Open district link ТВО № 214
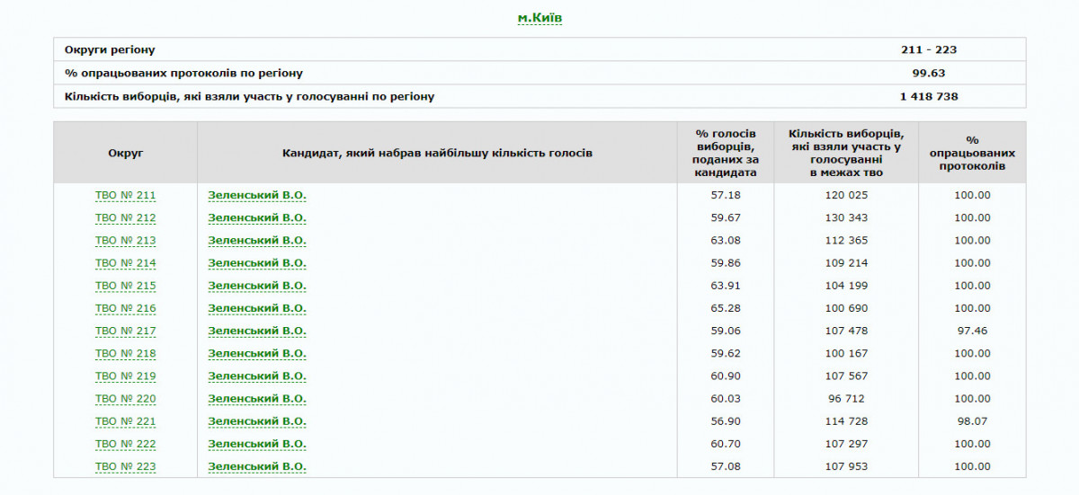This screenshot has height=495, width=1079. [x=126, y=263]
